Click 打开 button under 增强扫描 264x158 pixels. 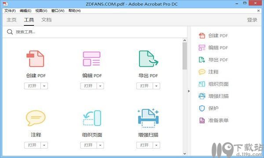(x=144, y=145)
